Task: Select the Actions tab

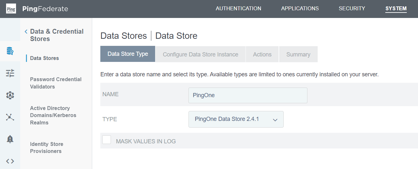Action: (x=262, y=54)
